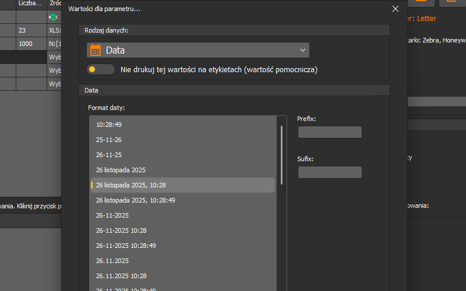Viewport: 466px width, 291px height.
Task: Click the Prefix input field
Action: [x=330, y=132]
